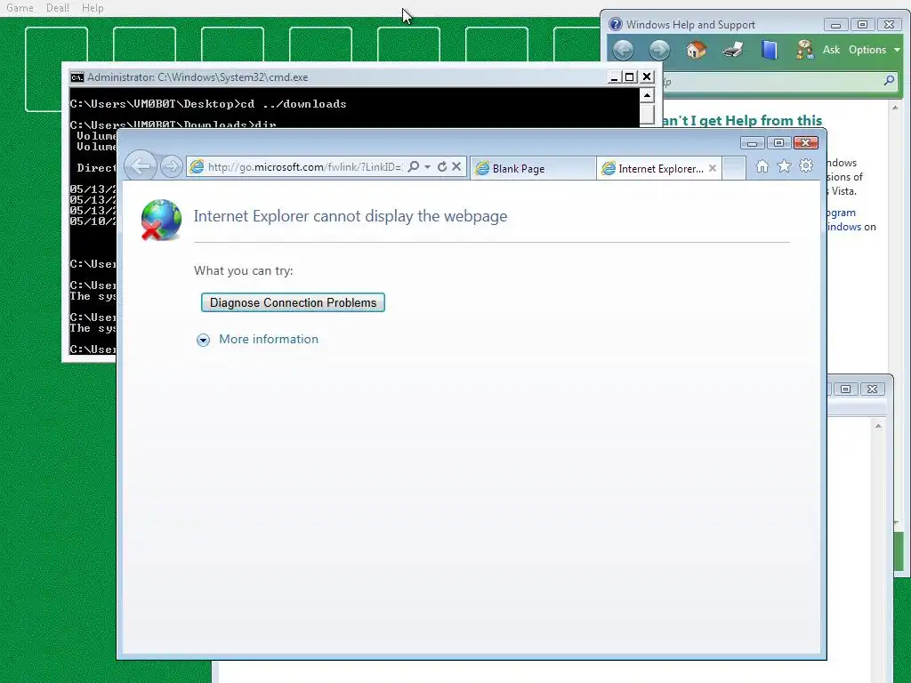
Task: Click the 'Internet Explorer cannot display the webpage' heading
Action: [x=351, y=216]
